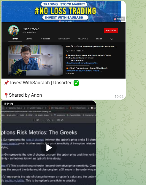Image resolution: width=146 pixels, height=185 pixels.
Task: Click the #NO LOSS TRADING banner
Action: point(66,11)
